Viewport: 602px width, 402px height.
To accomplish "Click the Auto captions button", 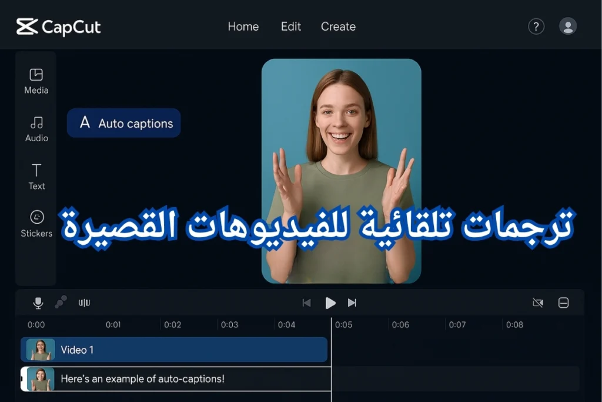I will point(123,123).
